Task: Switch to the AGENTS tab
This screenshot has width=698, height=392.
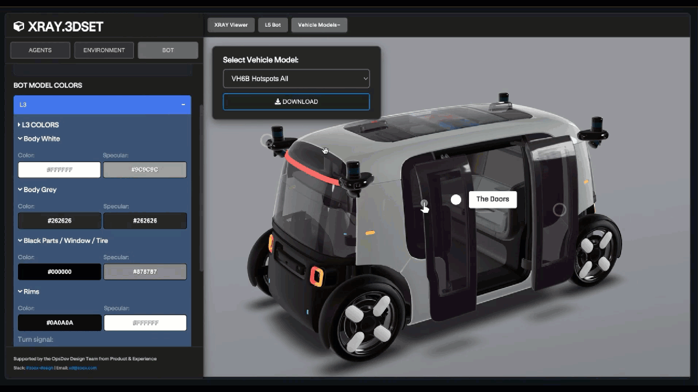Action: click(40, 50)
